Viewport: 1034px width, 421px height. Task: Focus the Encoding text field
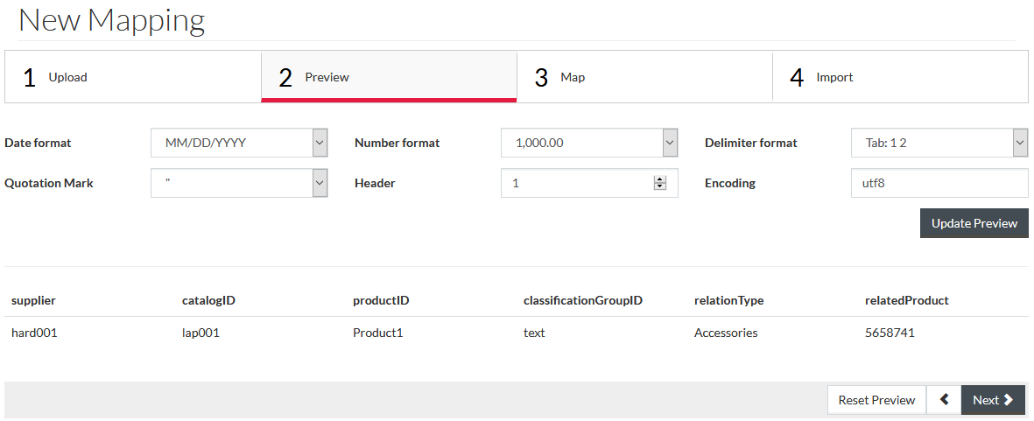[939, 183]
